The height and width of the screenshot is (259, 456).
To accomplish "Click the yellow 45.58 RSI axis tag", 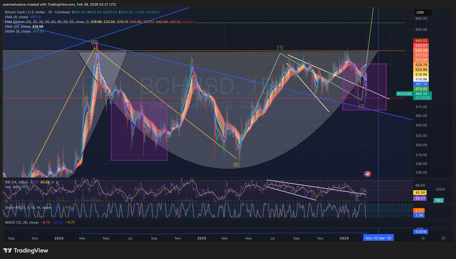I will coord(420,193).
